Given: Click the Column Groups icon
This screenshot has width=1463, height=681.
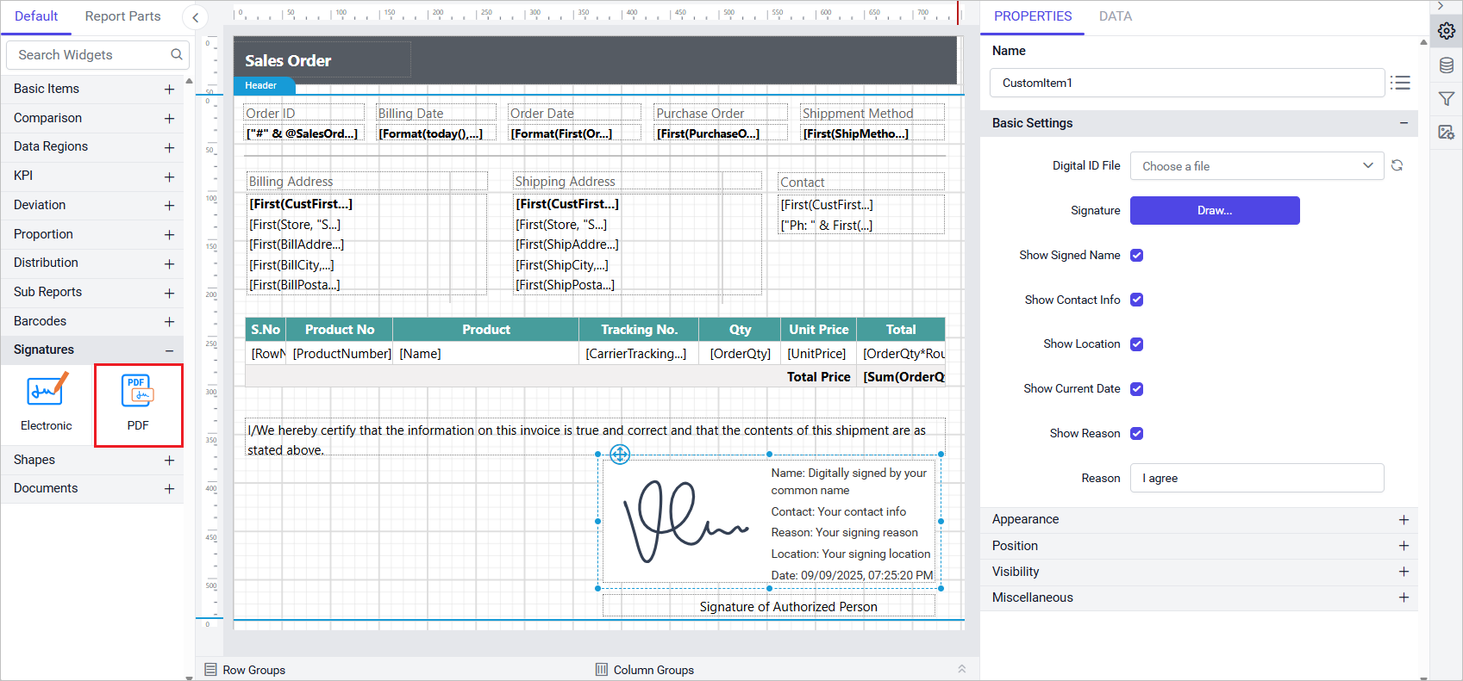Looking at the screenshot, I should point(602,670).
